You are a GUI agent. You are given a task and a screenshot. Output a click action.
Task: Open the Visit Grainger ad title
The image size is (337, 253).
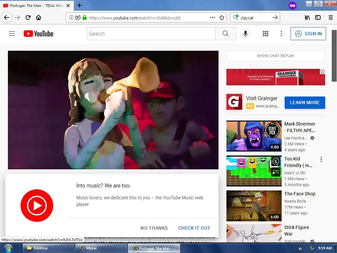(x=262, y=98)
